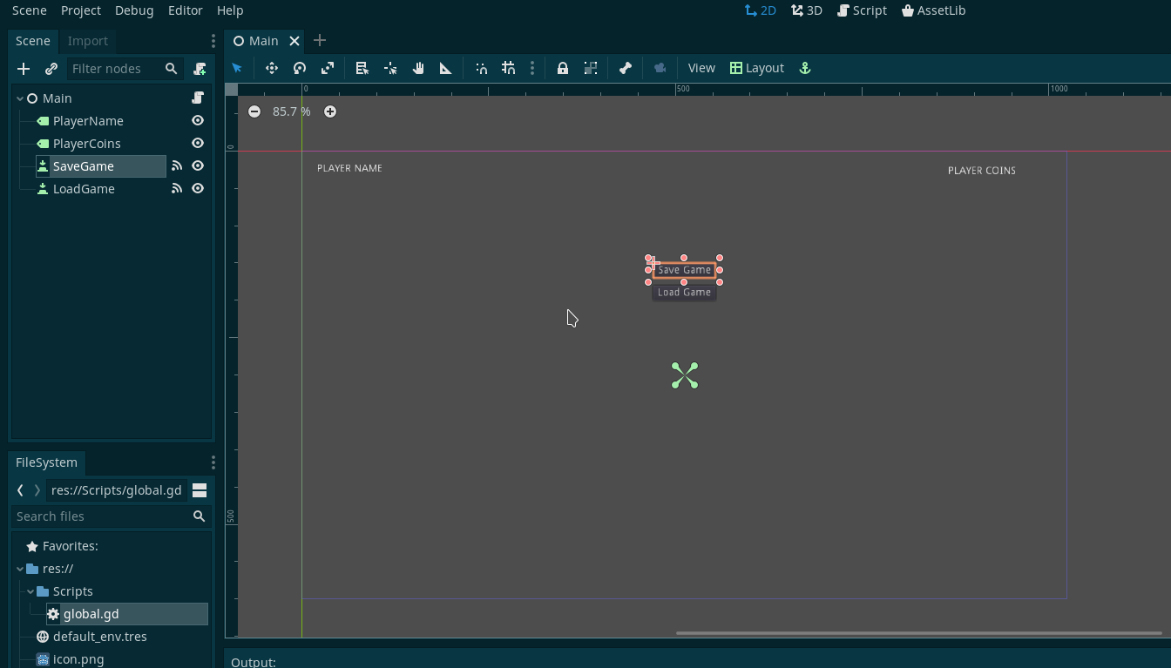Switch to the AssetLib workspace
The width and height of the screenshot is (1171, 668).
pos(933,10)
